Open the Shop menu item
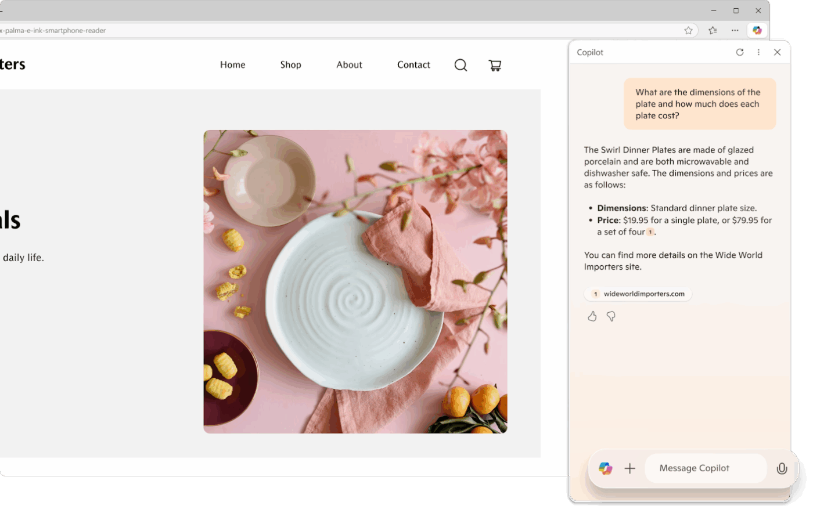This screenshot has width=813, height=531. tap(290, 65)
